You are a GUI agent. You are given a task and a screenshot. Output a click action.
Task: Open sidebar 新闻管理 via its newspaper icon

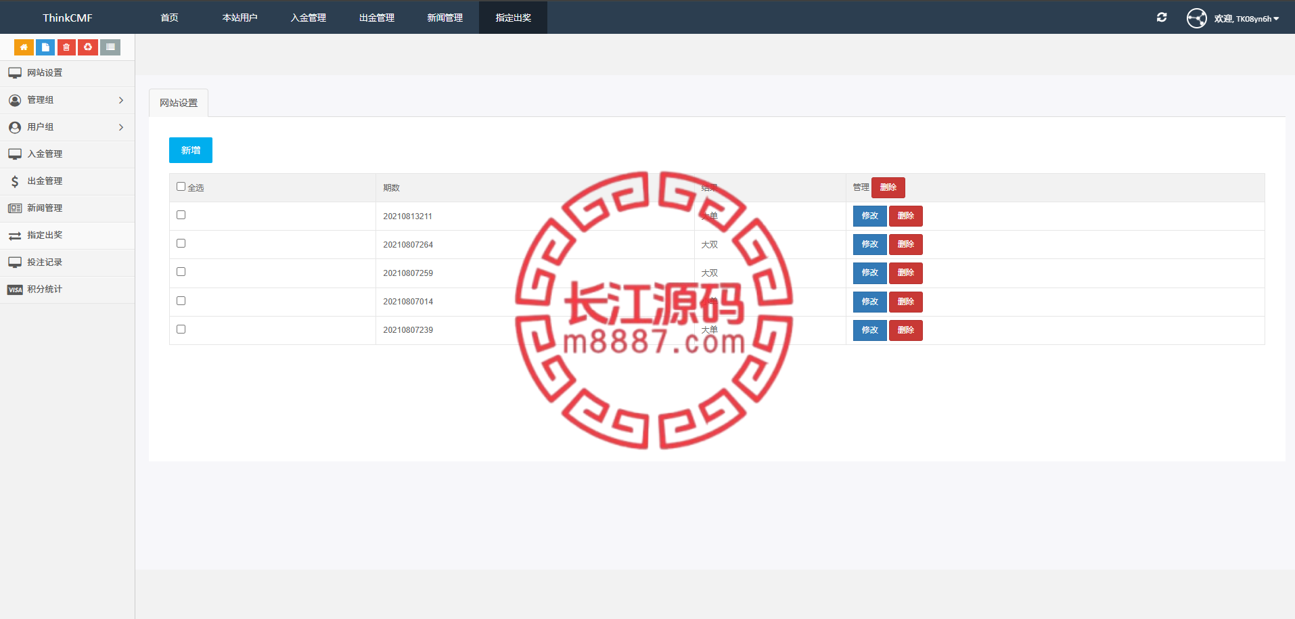[x=15, y=208]
